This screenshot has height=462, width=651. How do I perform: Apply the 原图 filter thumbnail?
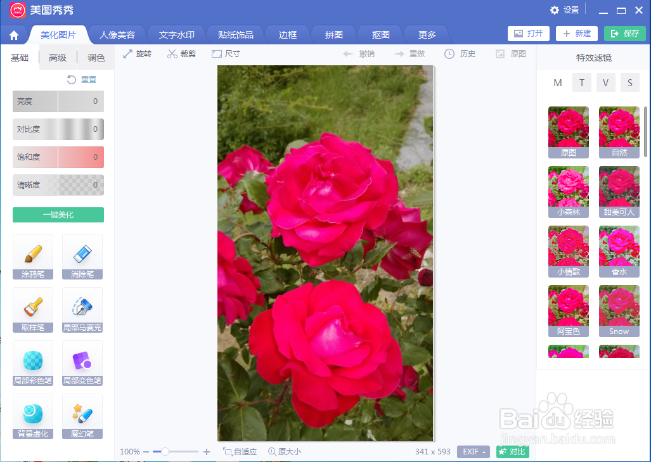click(569, 132)
